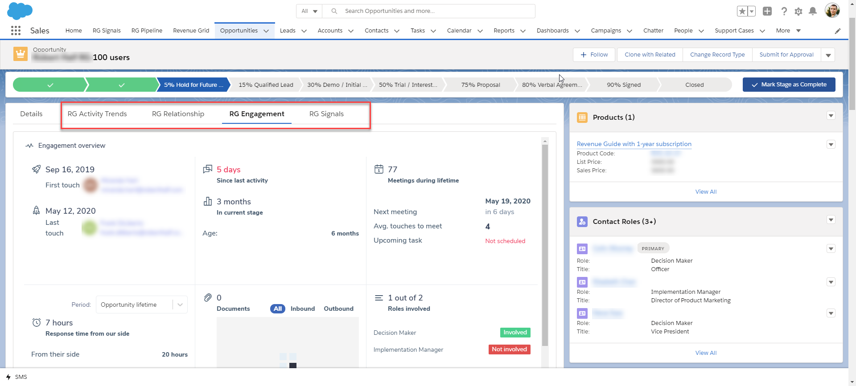This screenshot has height=386, width=856.
Task: Click the Meetings during lifetime calendar icon
Action: [379, 169]
